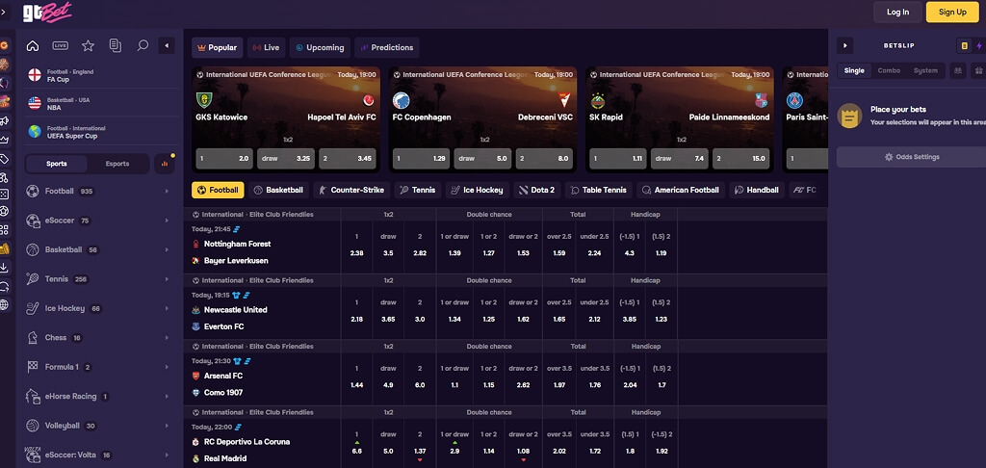Open the SK Rapid match card
Viewport: 986px width, 468px height.
pos(680,119)
